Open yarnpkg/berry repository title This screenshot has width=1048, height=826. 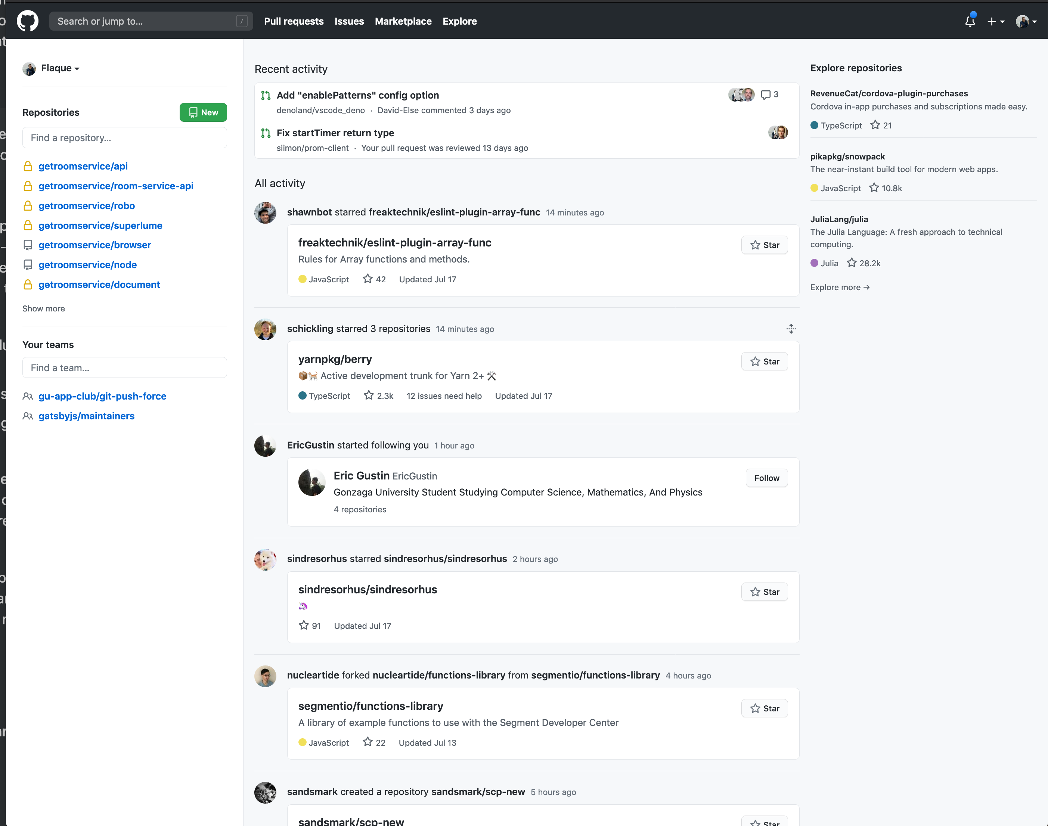[x=335, y=359]
